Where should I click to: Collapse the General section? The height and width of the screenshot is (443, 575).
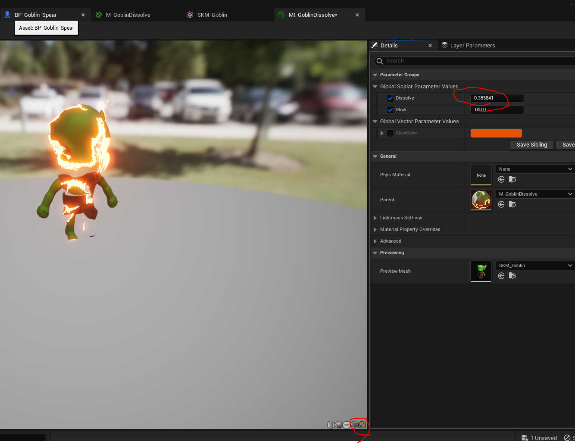375,156
